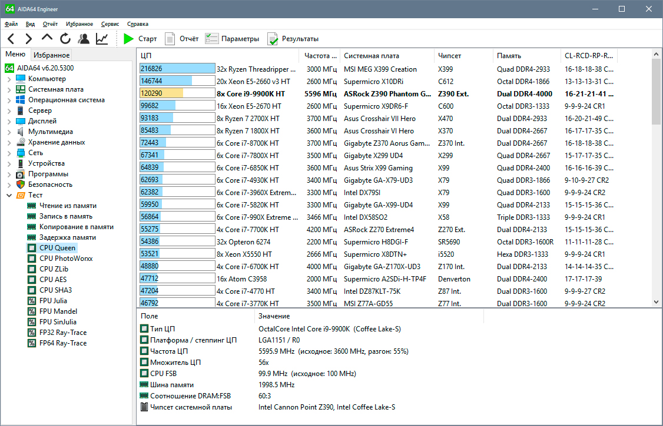Viewport: 663px width, 426px height.
Task: Start the benchmark with the green Старт arrow
Action: (140, 39)
